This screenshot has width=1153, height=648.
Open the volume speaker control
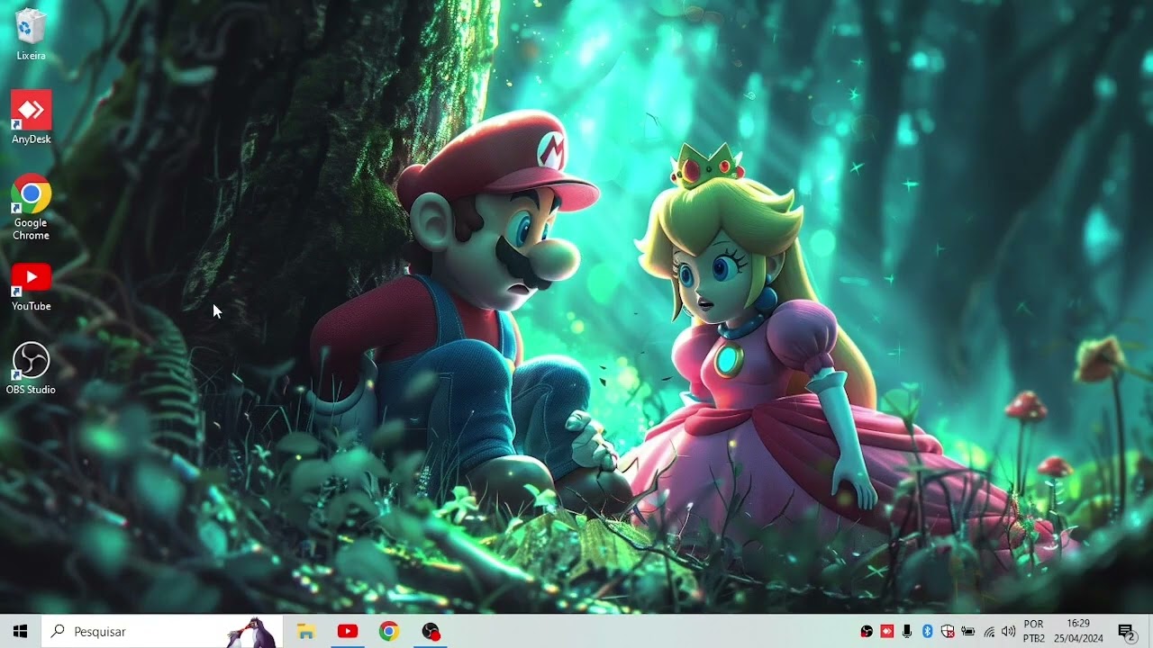point(1008,632)
